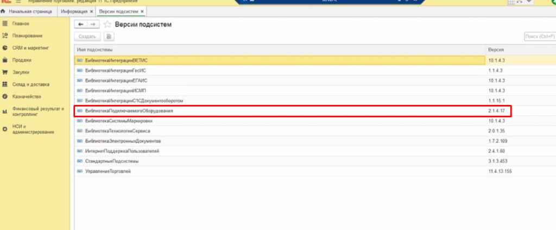Click the forward arrow navigation button
The width and height of the screenshot is (556, 230).
point(92,24)
